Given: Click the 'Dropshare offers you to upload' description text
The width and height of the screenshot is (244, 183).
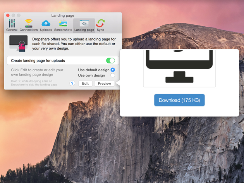Looking at the screenshot, I should coord(74,44).
